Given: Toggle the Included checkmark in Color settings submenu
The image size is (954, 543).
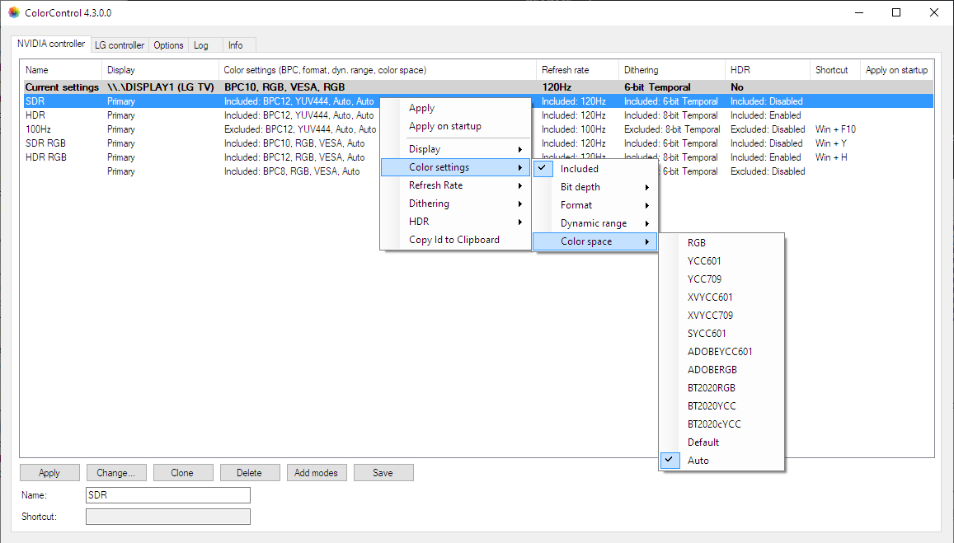Looking at the screenshot, I should coord(579,169).
